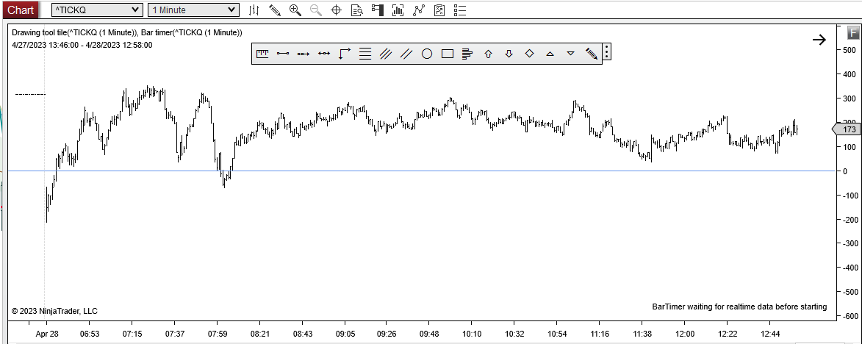This screenshot has height=344, width=862.
Task: Select the Triangle Up marker tool
Action: click(x=550, y=54)
